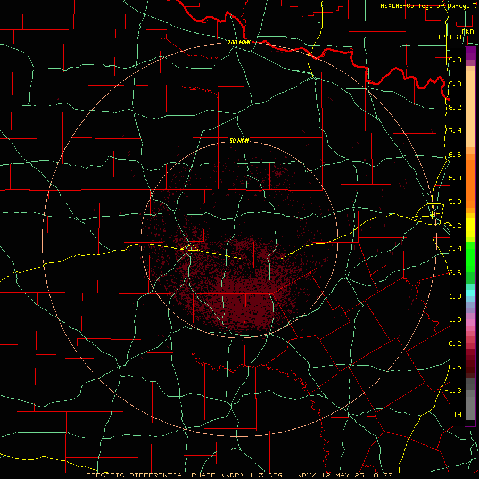Select the 5.8 scale value

tap(455, 178)
